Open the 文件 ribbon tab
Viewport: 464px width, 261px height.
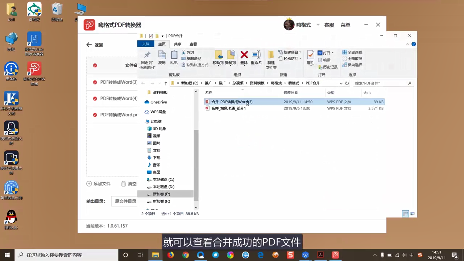[146, 44]
